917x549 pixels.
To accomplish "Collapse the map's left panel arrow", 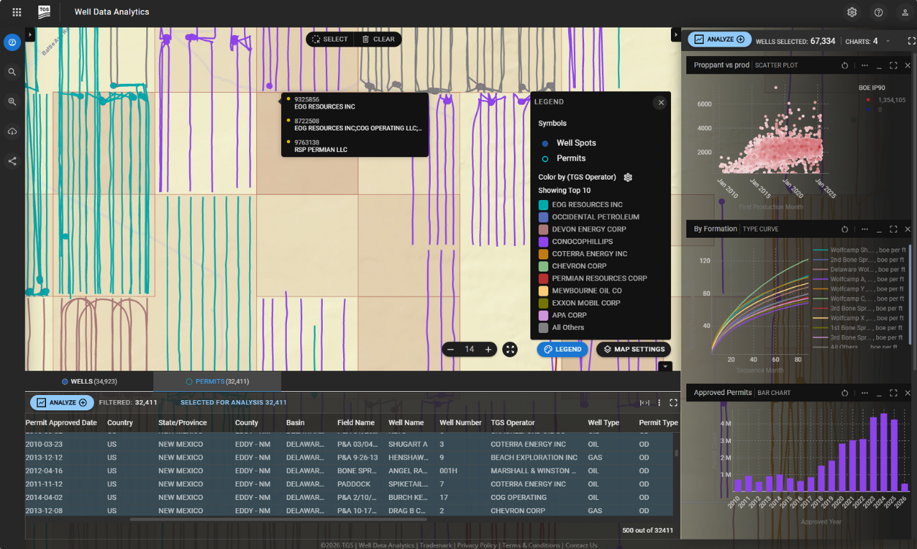I will (x=30, y=34).
